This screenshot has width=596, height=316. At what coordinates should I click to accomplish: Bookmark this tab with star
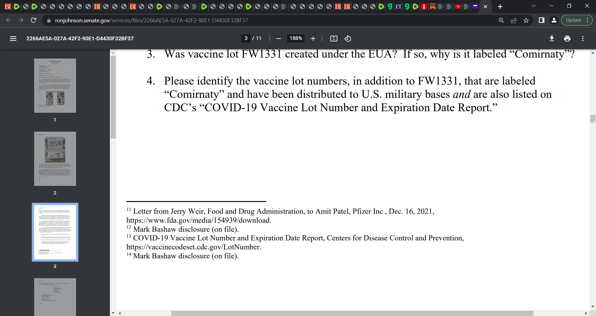[x=526, y=20]
